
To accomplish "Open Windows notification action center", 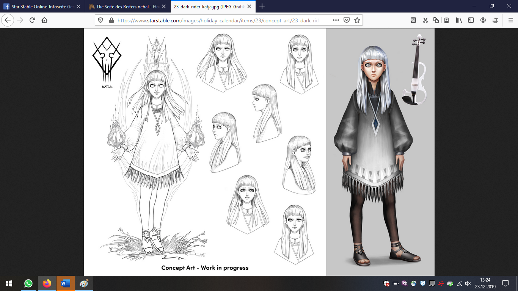I will point(505,283).
